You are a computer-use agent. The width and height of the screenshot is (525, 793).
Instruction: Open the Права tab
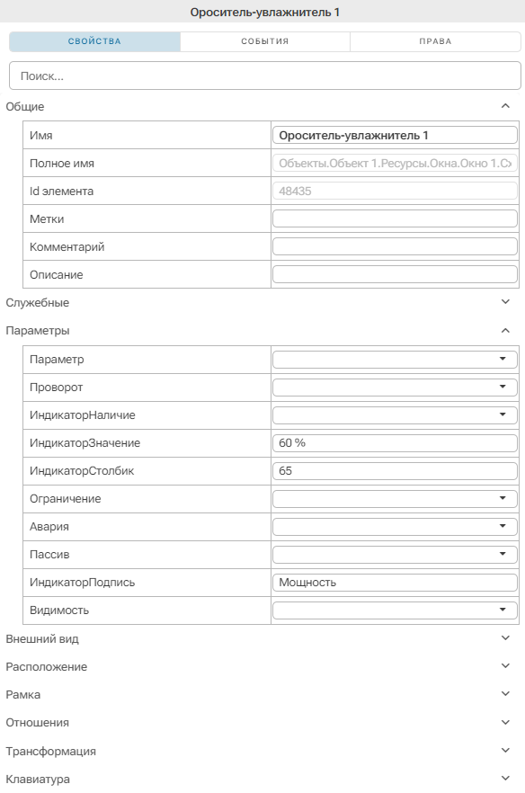pos(435,41)
